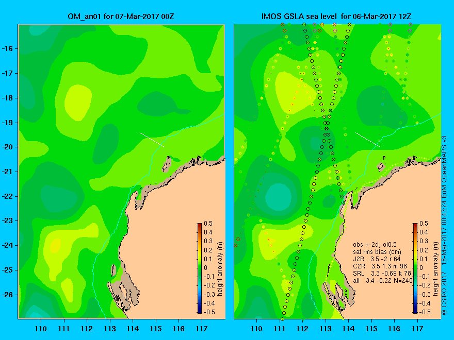The height and width of the screenshot is (340, 454).
Task: Click latitude label -20 on the y-axis
Action: (8, 147)
